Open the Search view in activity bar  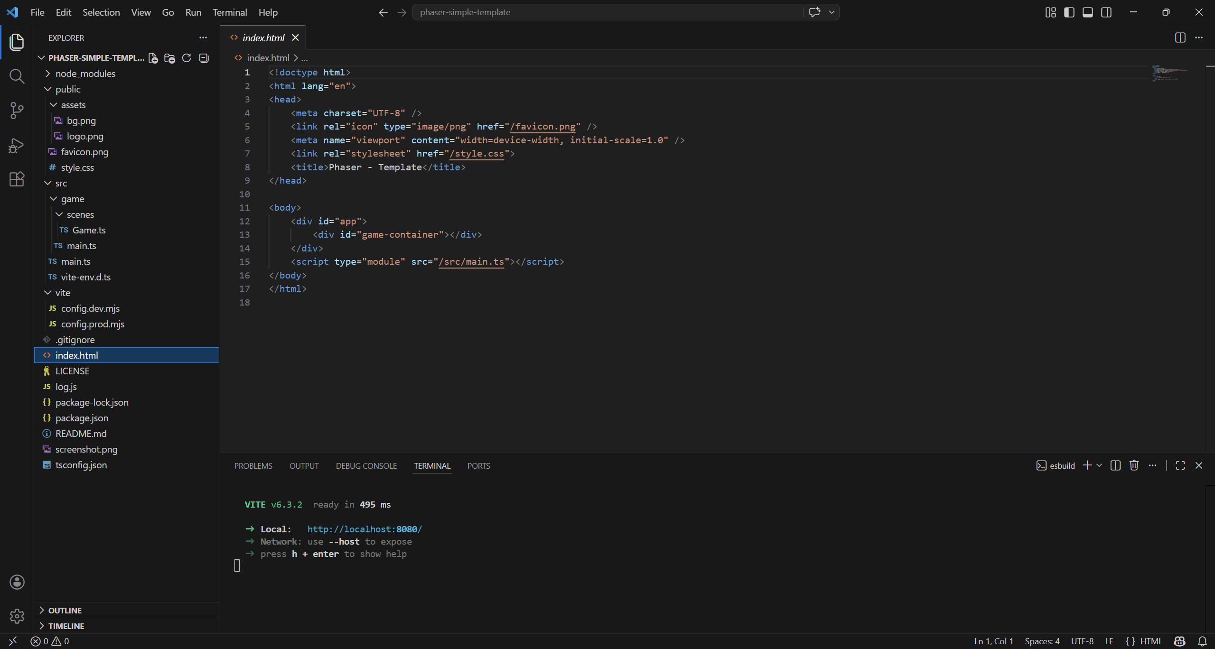tap(17, 76)
